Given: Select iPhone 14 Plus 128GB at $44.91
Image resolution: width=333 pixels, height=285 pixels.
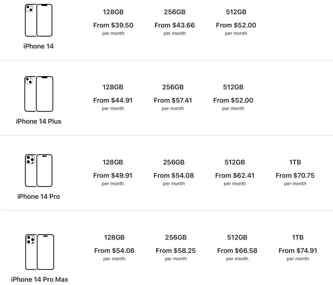Looking at the screenshot, I should coord(113,97).
